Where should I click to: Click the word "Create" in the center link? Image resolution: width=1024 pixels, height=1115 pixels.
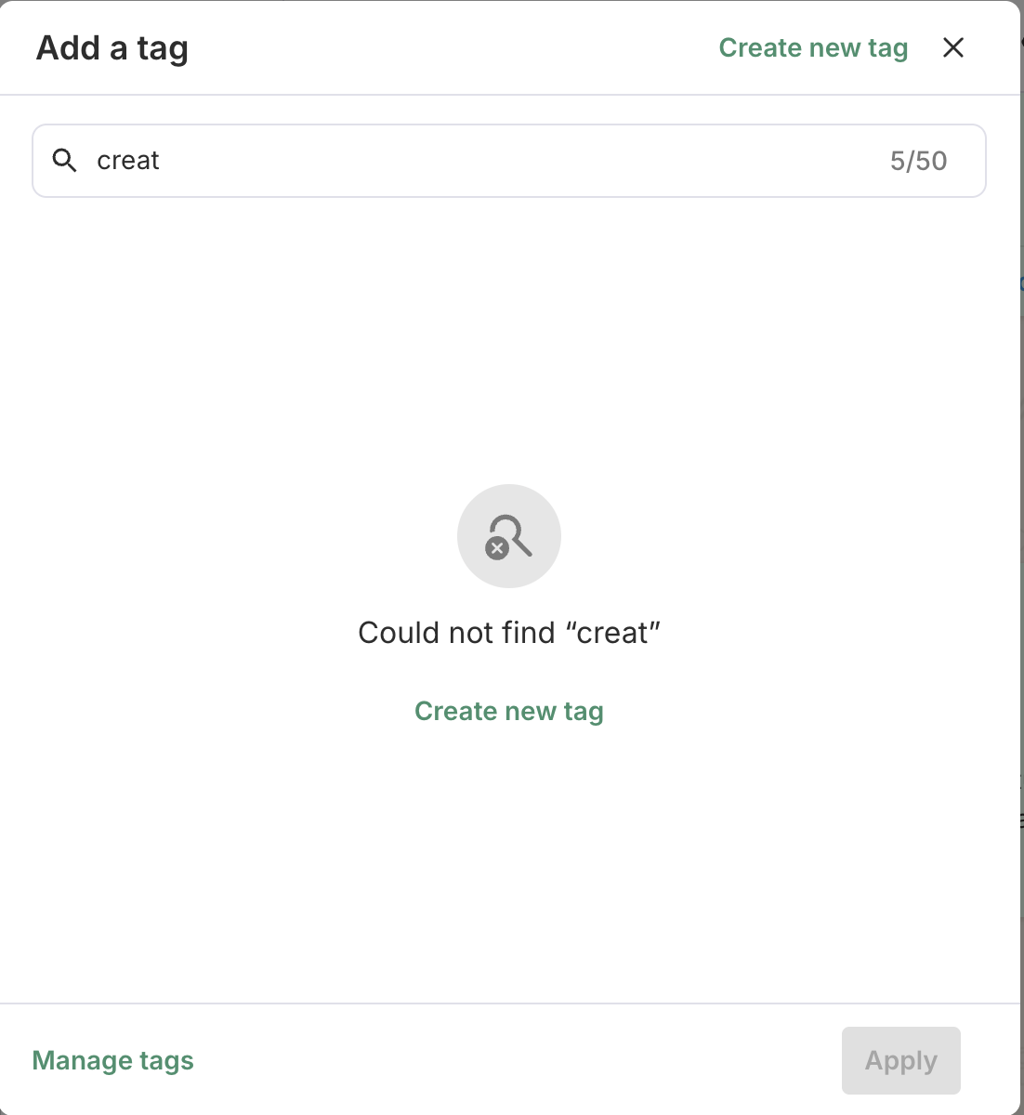(455, 711)
